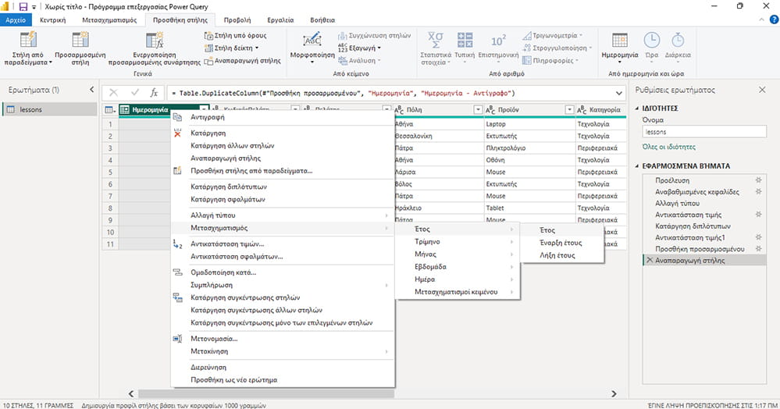
Task: Click the blue help question-mark icon
Action: [x=774, y=20]
